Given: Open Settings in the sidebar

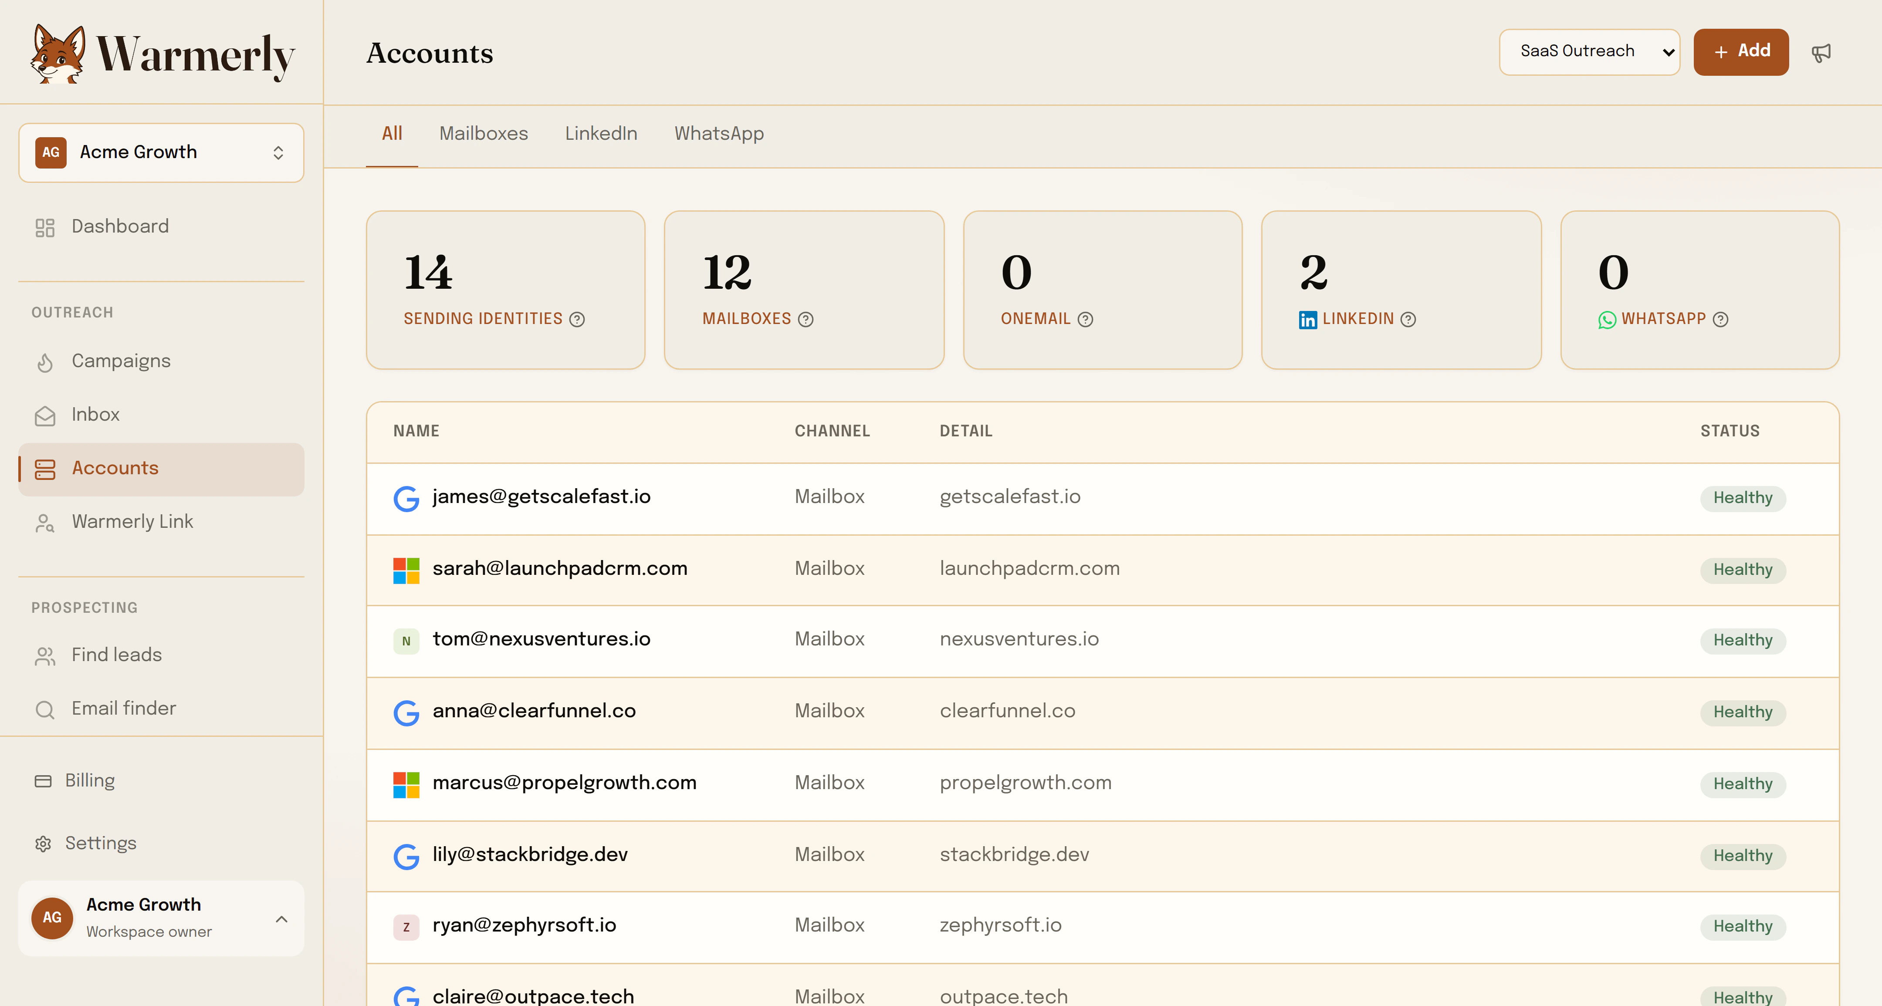Looking at the screenshot, I should 161,843.
